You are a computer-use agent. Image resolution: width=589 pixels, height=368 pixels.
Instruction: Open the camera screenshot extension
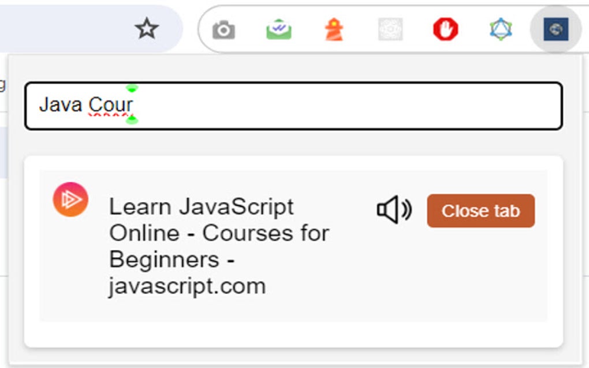tap(223, 29)
